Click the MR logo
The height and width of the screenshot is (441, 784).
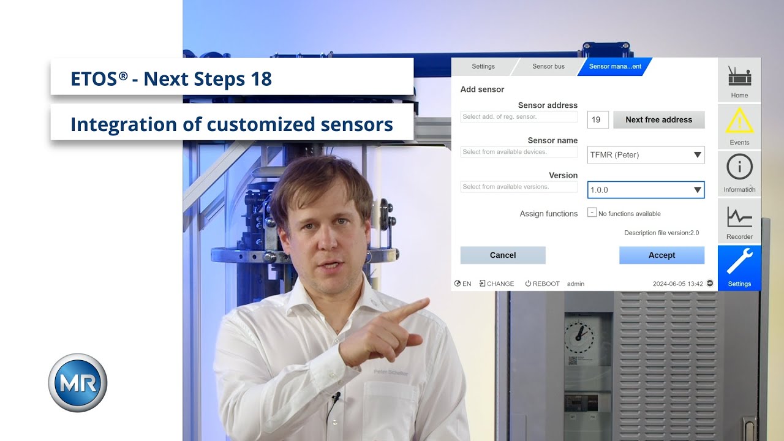[78, 383]
